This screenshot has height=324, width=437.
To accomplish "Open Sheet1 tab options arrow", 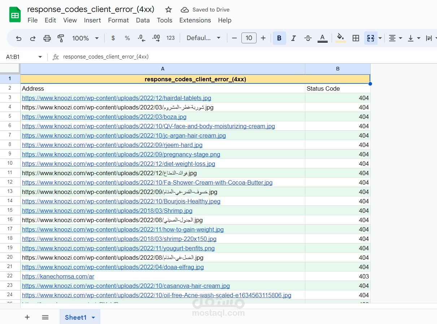I will click(93, 317).
